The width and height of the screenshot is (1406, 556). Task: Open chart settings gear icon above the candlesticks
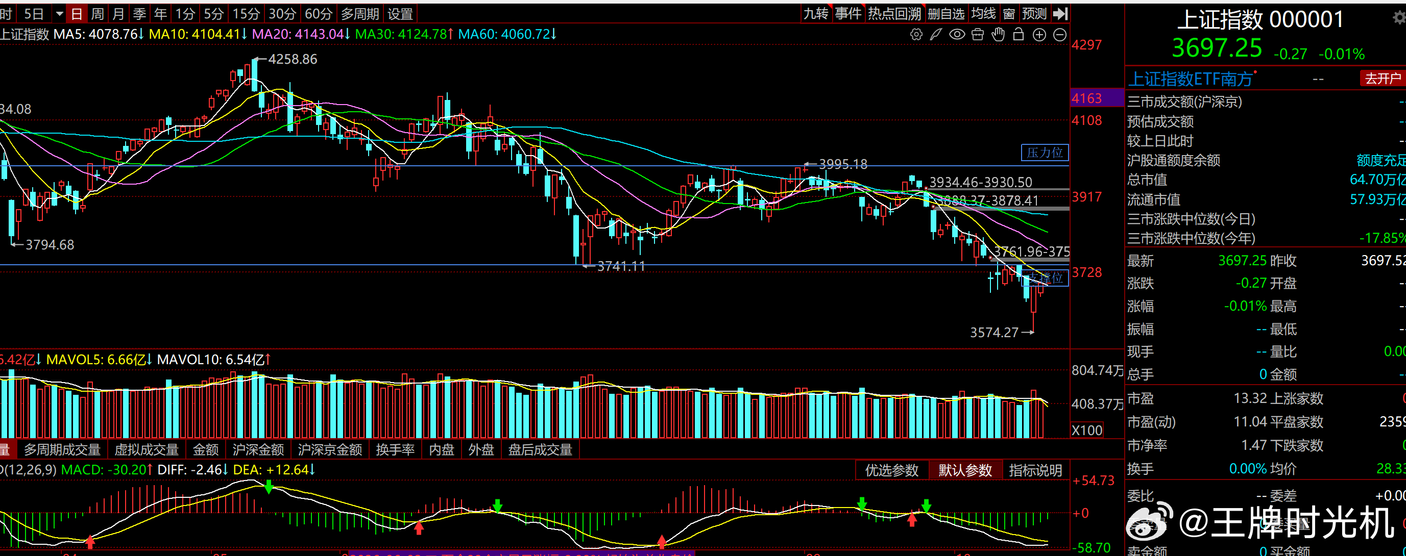click(x=916, y=35)
